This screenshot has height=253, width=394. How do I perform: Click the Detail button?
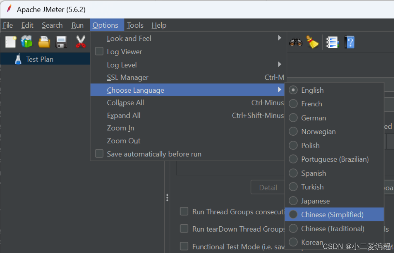click(268, 188)
